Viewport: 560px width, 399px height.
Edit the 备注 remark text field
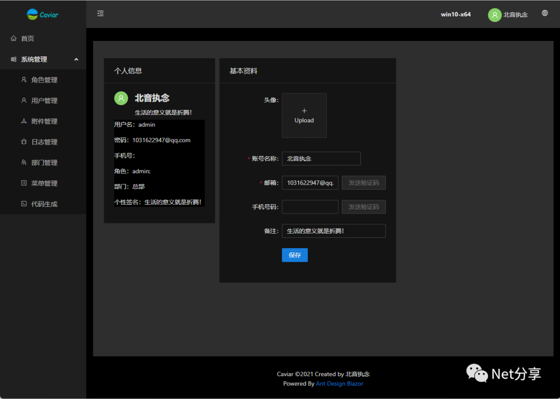[333, 231]
